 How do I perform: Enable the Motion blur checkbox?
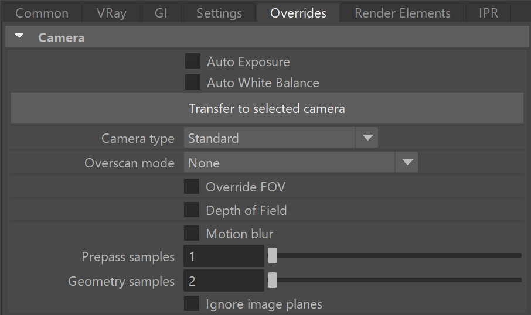[x=192, y=233]
